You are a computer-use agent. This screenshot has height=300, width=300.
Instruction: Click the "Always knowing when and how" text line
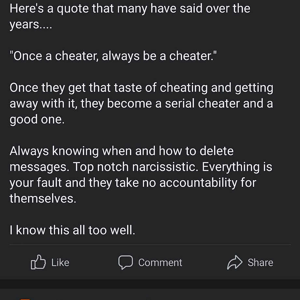(x=121, y=151)
